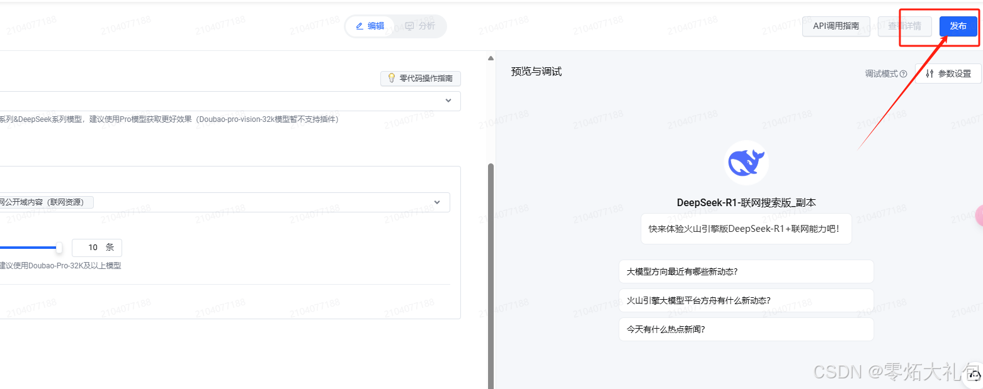Screen dimensions: 983x389
Task: Click the scrollbar up arrow in edit panel
Action: pyautogui.click(x=491, y=58)
